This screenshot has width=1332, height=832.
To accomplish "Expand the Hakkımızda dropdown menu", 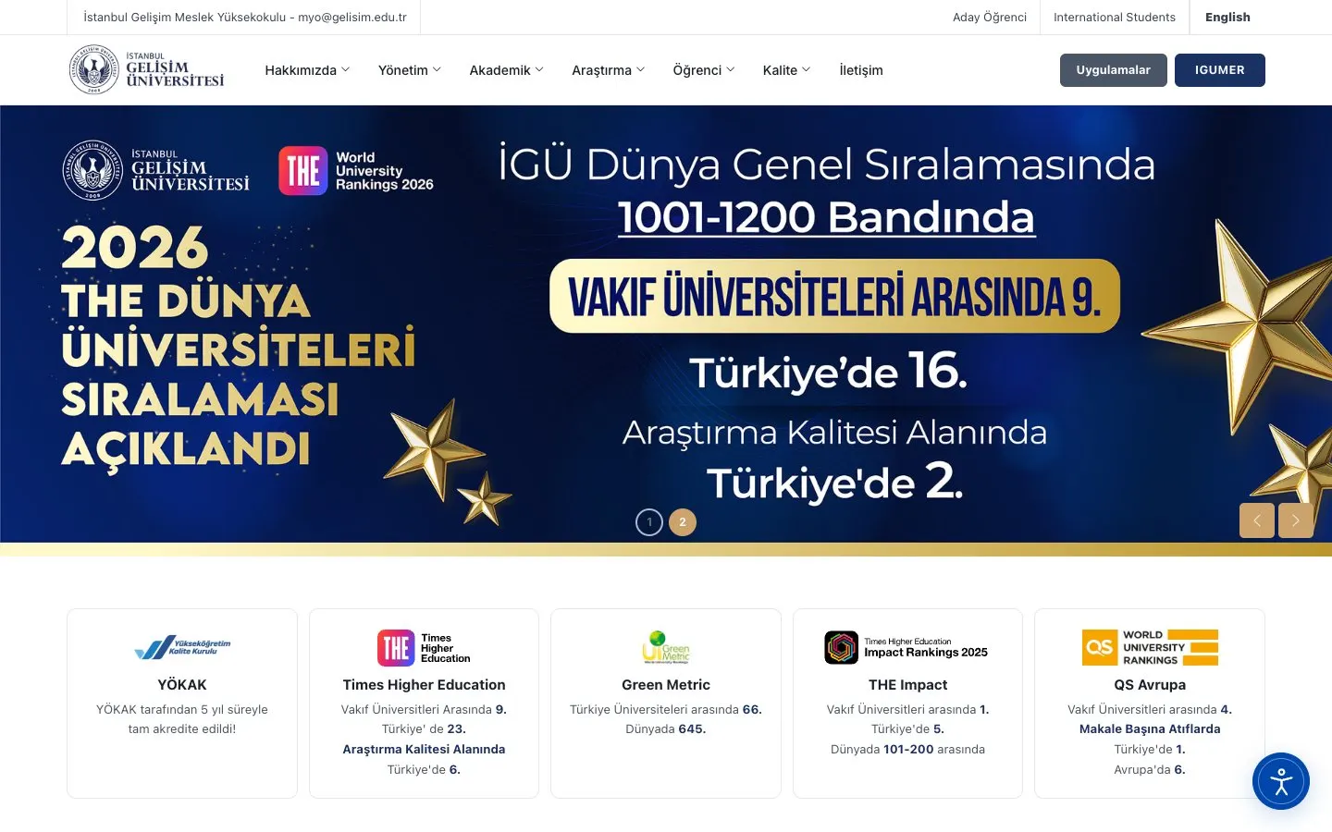I will click(307, 70).
